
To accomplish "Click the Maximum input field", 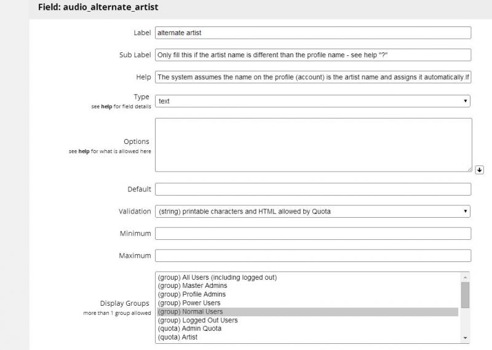I will [312, 255].
